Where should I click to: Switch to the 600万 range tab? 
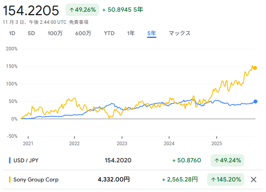[83, 33]
